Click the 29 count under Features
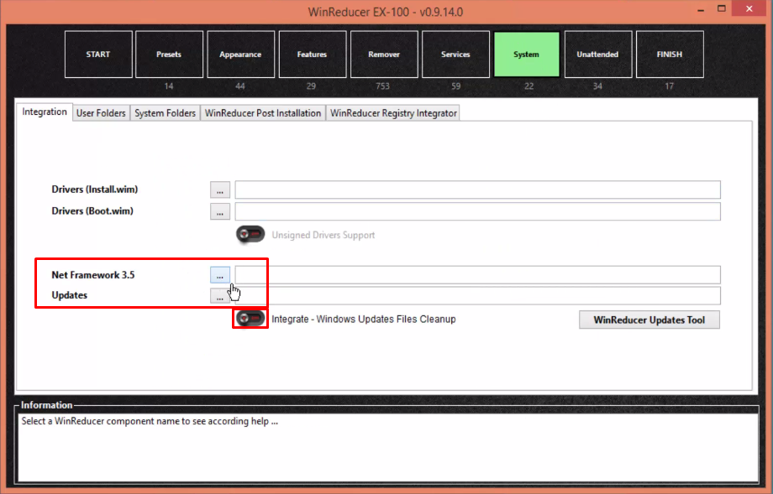 tap(311, 86)
